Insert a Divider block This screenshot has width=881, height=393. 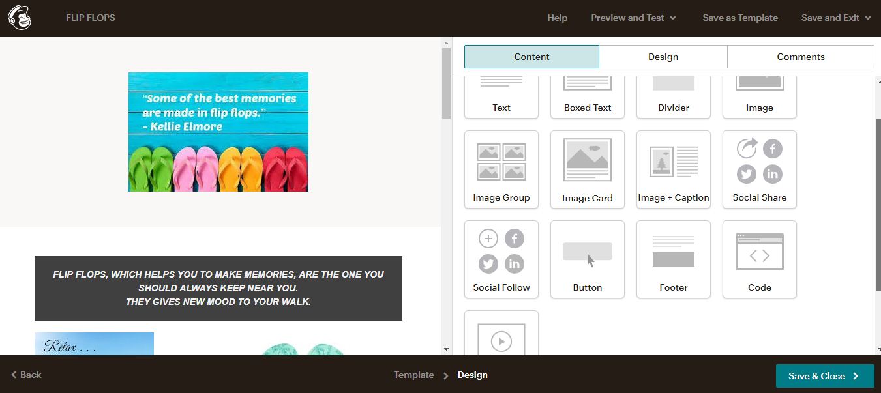click(674, 97)
